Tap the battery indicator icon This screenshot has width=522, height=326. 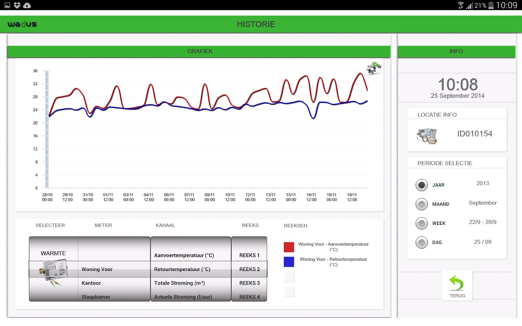(491, 5)
